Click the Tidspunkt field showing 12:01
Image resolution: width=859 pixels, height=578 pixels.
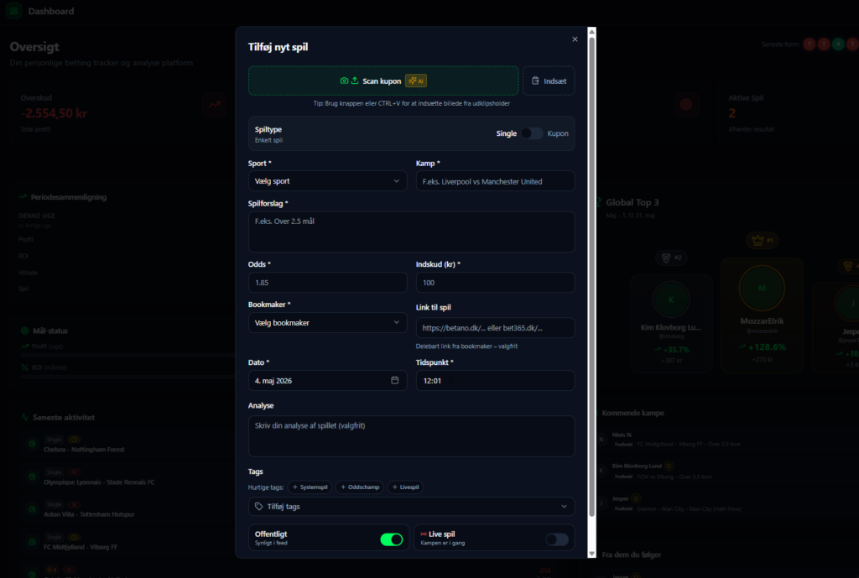[x=495, y=381]
